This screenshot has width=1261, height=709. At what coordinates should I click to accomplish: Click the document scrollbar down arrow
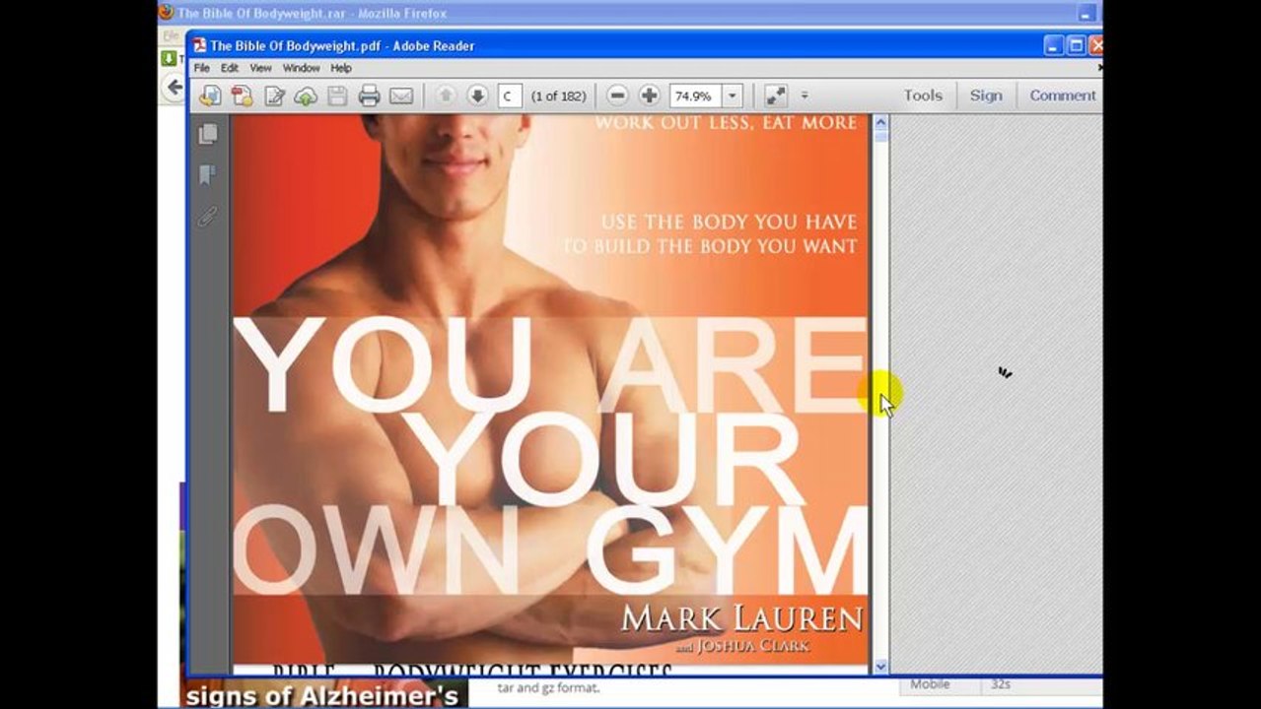[880, 667]
